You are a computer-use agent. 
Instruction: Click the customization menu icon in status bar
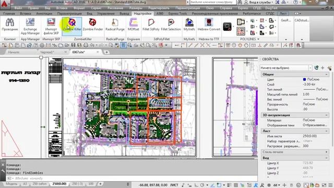coord(331,185)
